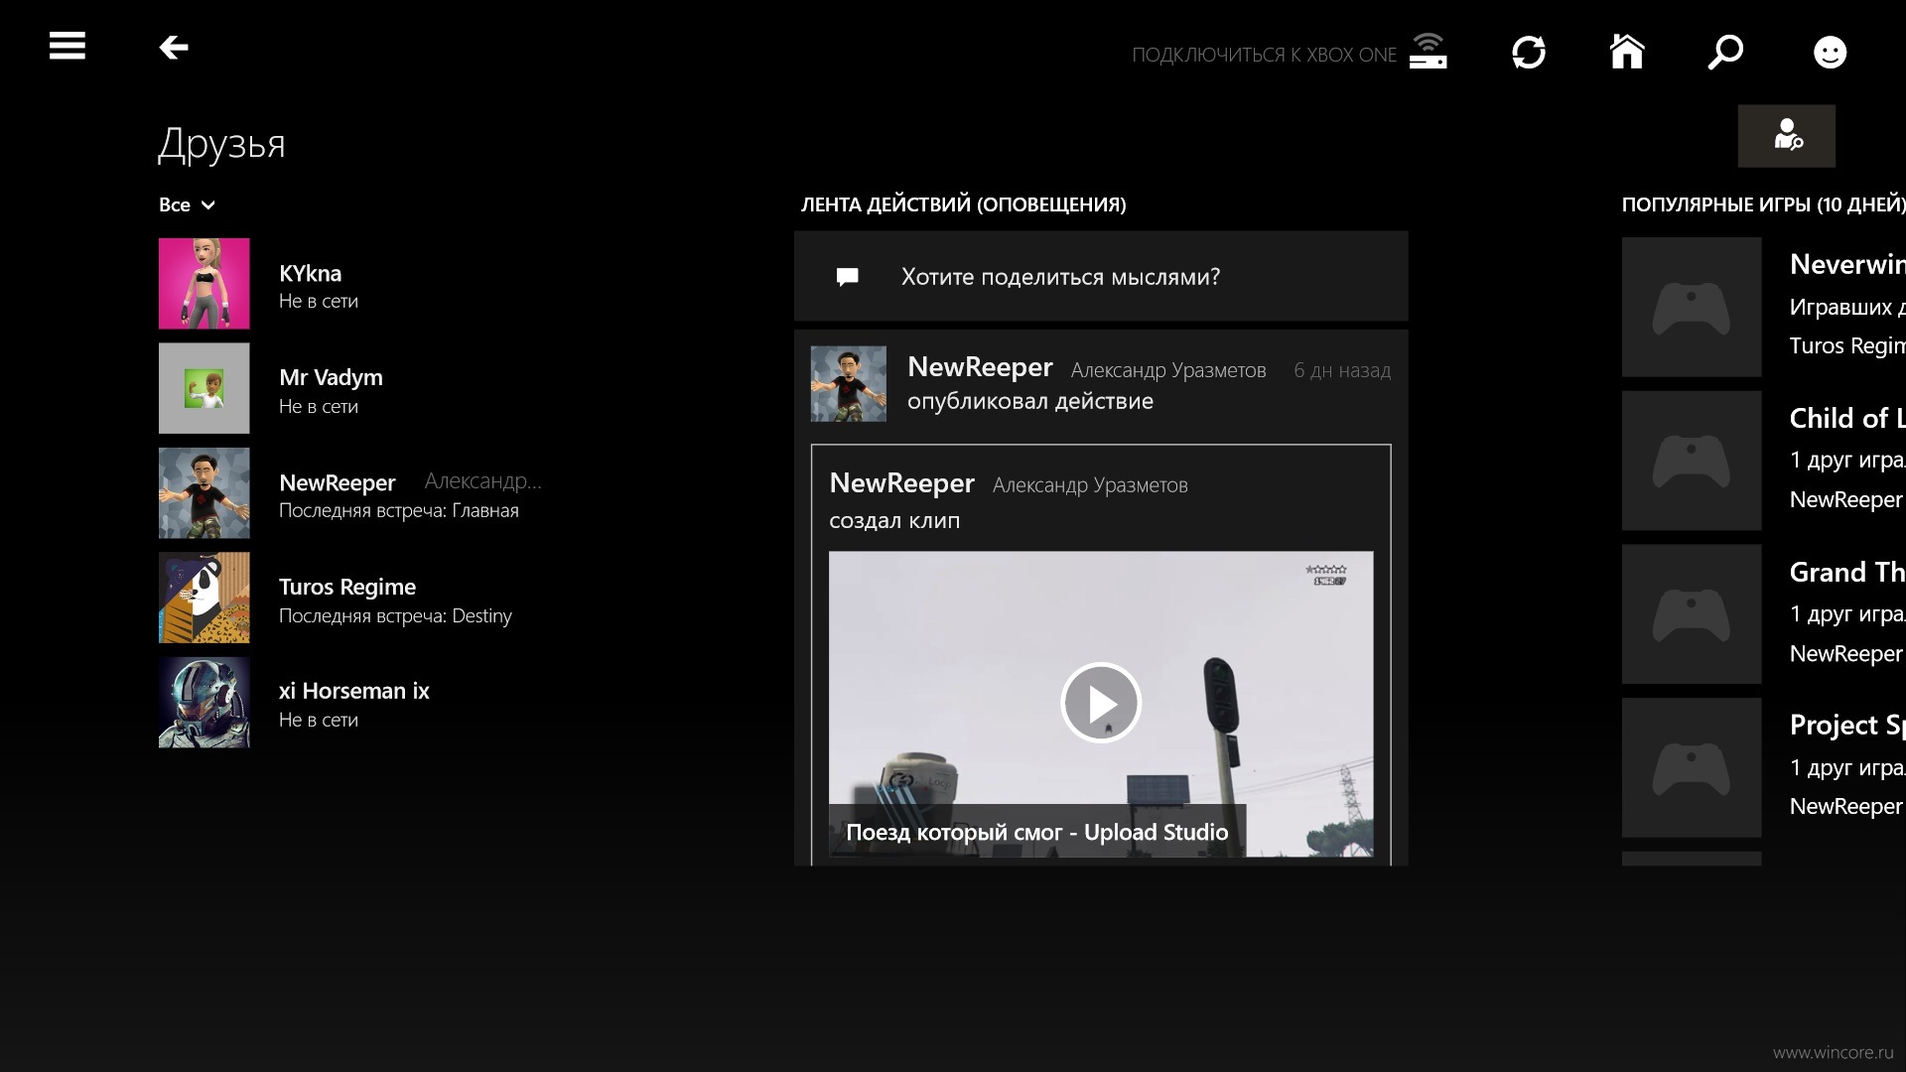Open Grand Theft Auto controller thumbnail

[x=1692, y=614]
